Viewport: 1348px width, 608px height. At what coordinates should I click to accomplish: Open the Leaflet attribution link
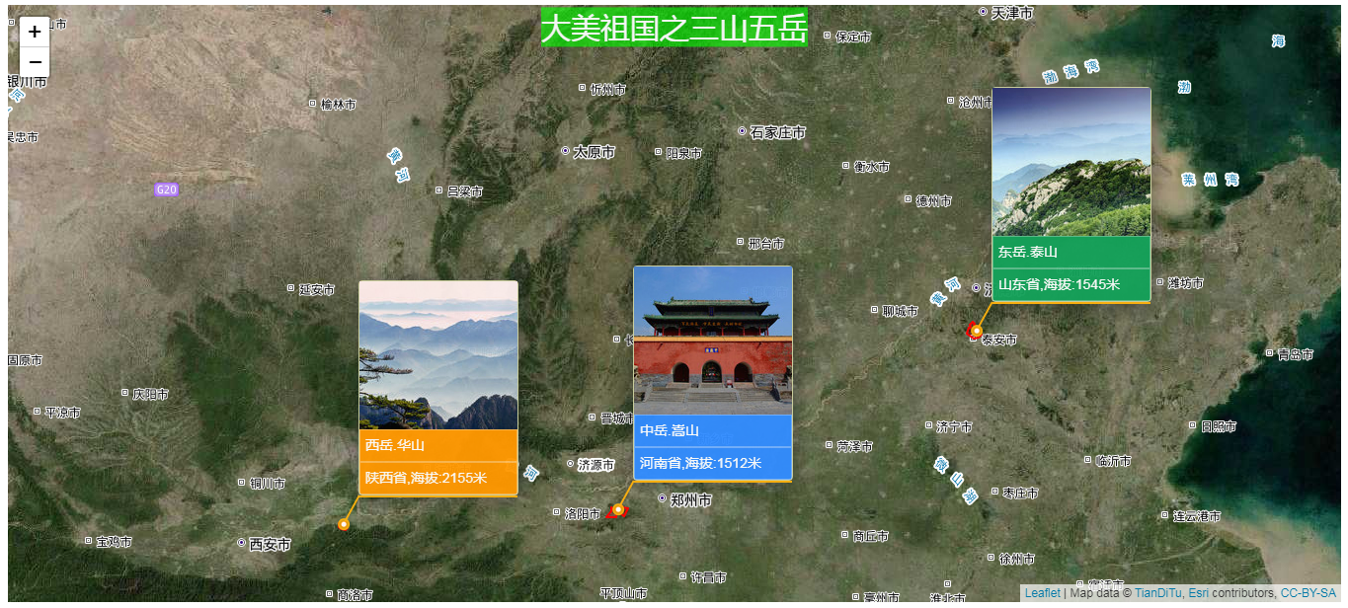tap(1042, 593)
